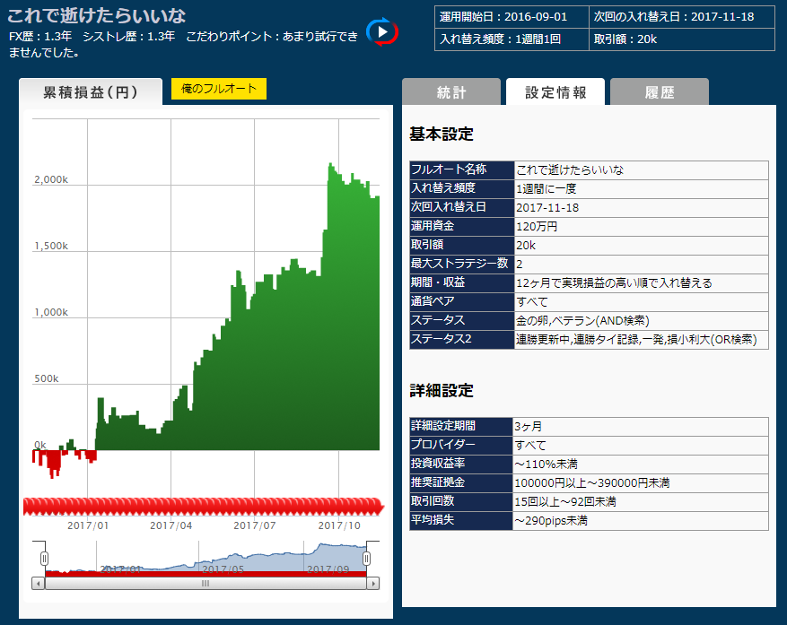Viewport: 787px width, 625px height.
Task: Open the 統計 tab
Action: point(450,92)
